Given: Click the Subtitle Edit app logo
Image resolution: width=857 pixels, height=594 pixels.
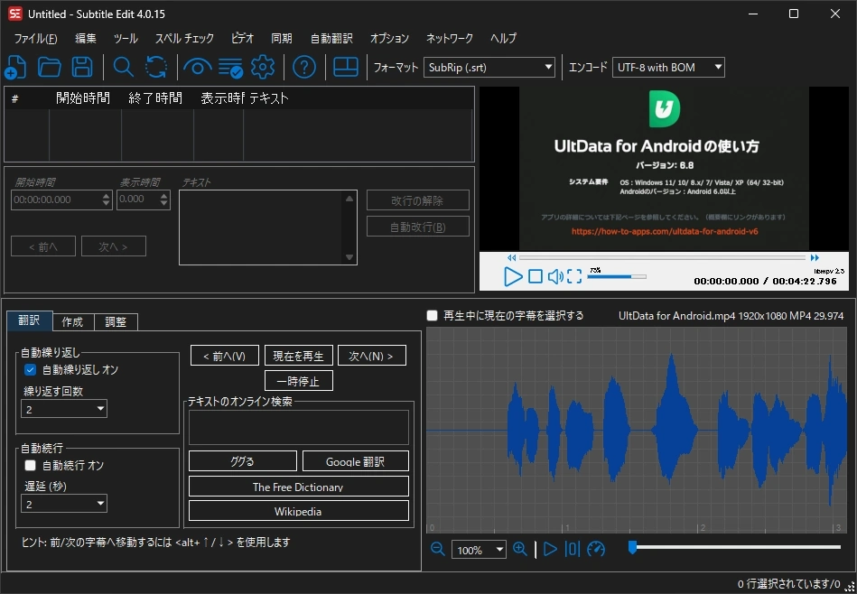Looking at the screenshot, I should click(x=14, y=14).
